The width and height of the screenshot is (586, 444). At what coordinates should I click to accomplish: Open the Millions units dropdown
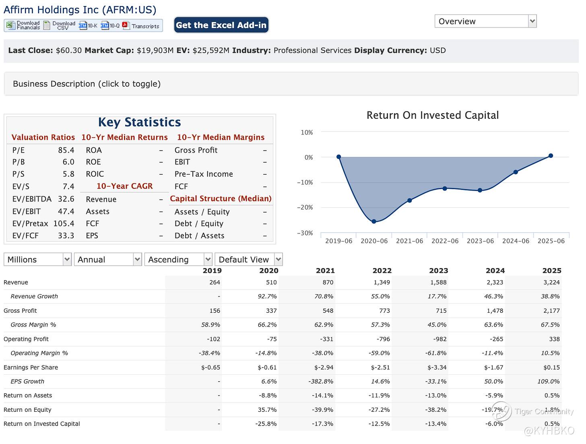click(37, 260)
